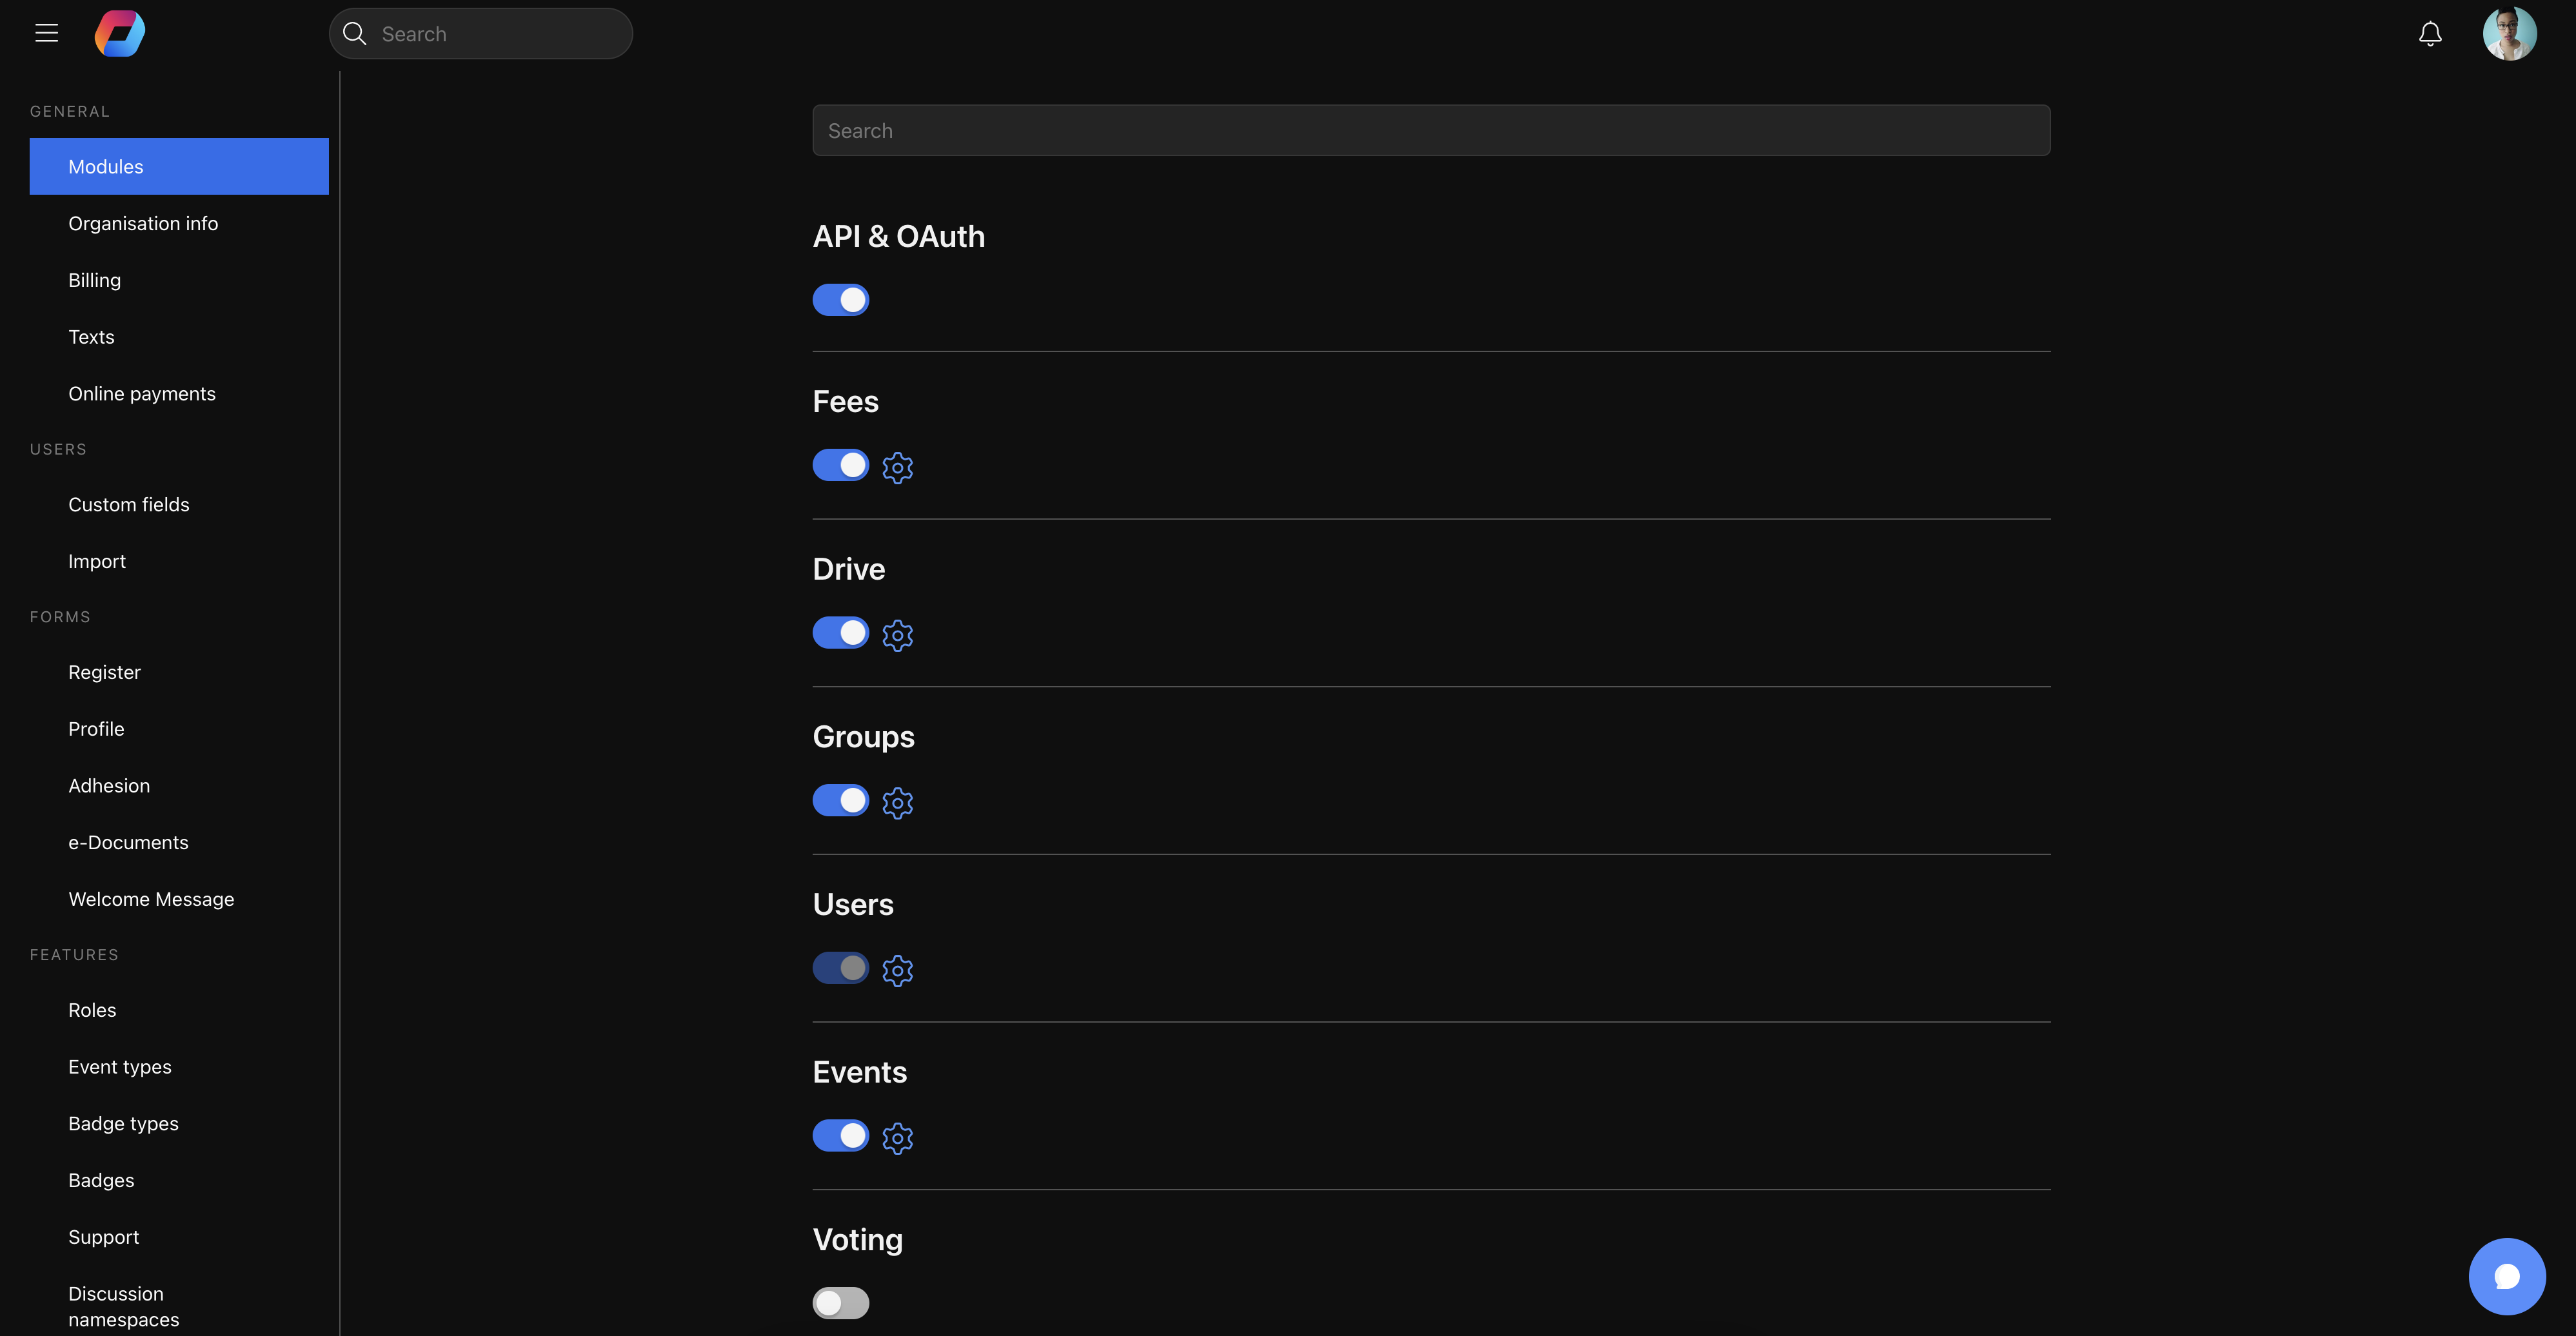Open Events module settings gear
This screenshot has width=2576, height=1336.
(897, 1137)
